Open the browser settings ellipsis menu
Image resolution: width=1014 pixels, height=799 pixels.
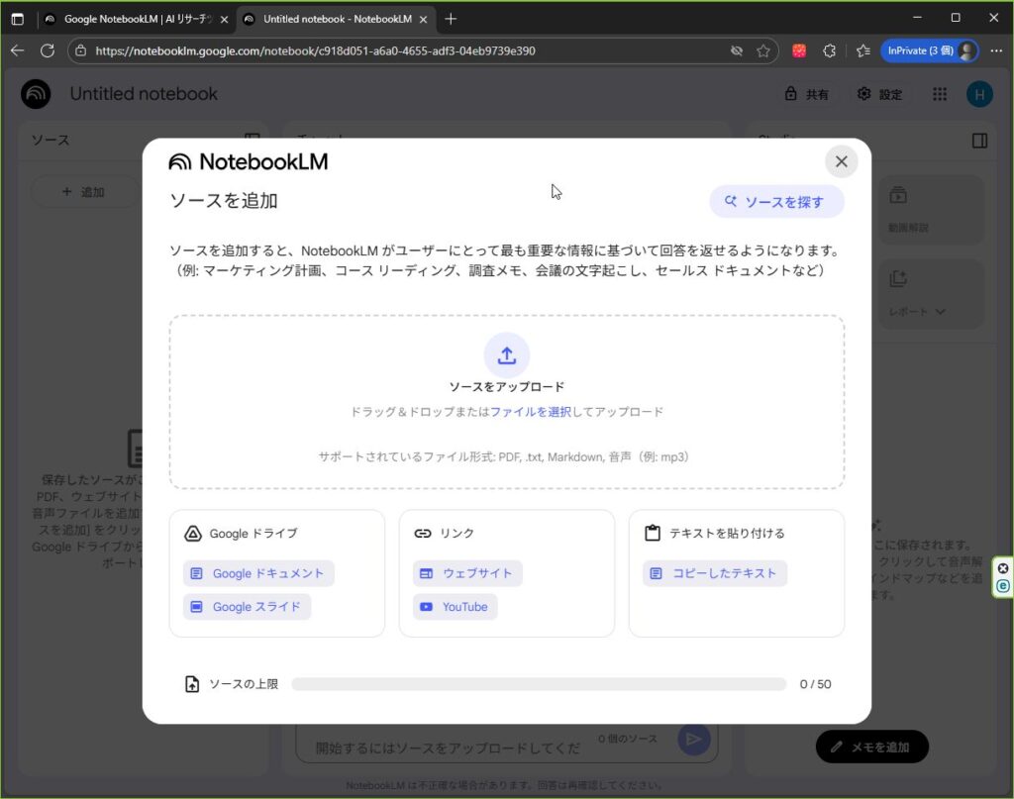point(996,50)
